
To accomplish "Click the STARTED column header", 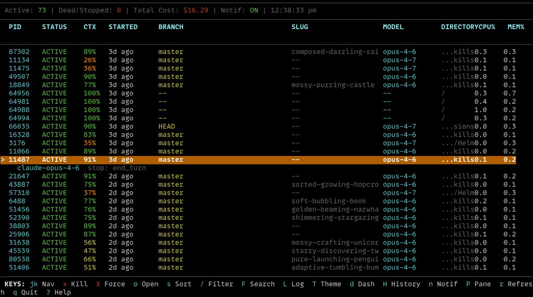I will tap(123, 27).
